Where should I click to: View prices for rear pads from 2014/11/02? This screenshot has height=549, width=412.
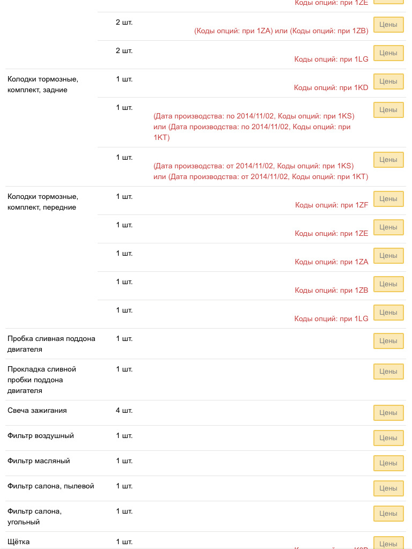pos(388,159)
